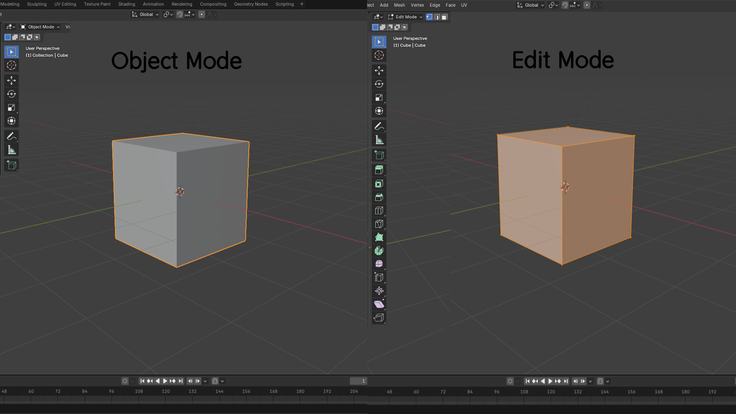736x414 pixels.
Task: Select the Extrude Region tool in Edit Mode
Action: (x=379, y=170)
